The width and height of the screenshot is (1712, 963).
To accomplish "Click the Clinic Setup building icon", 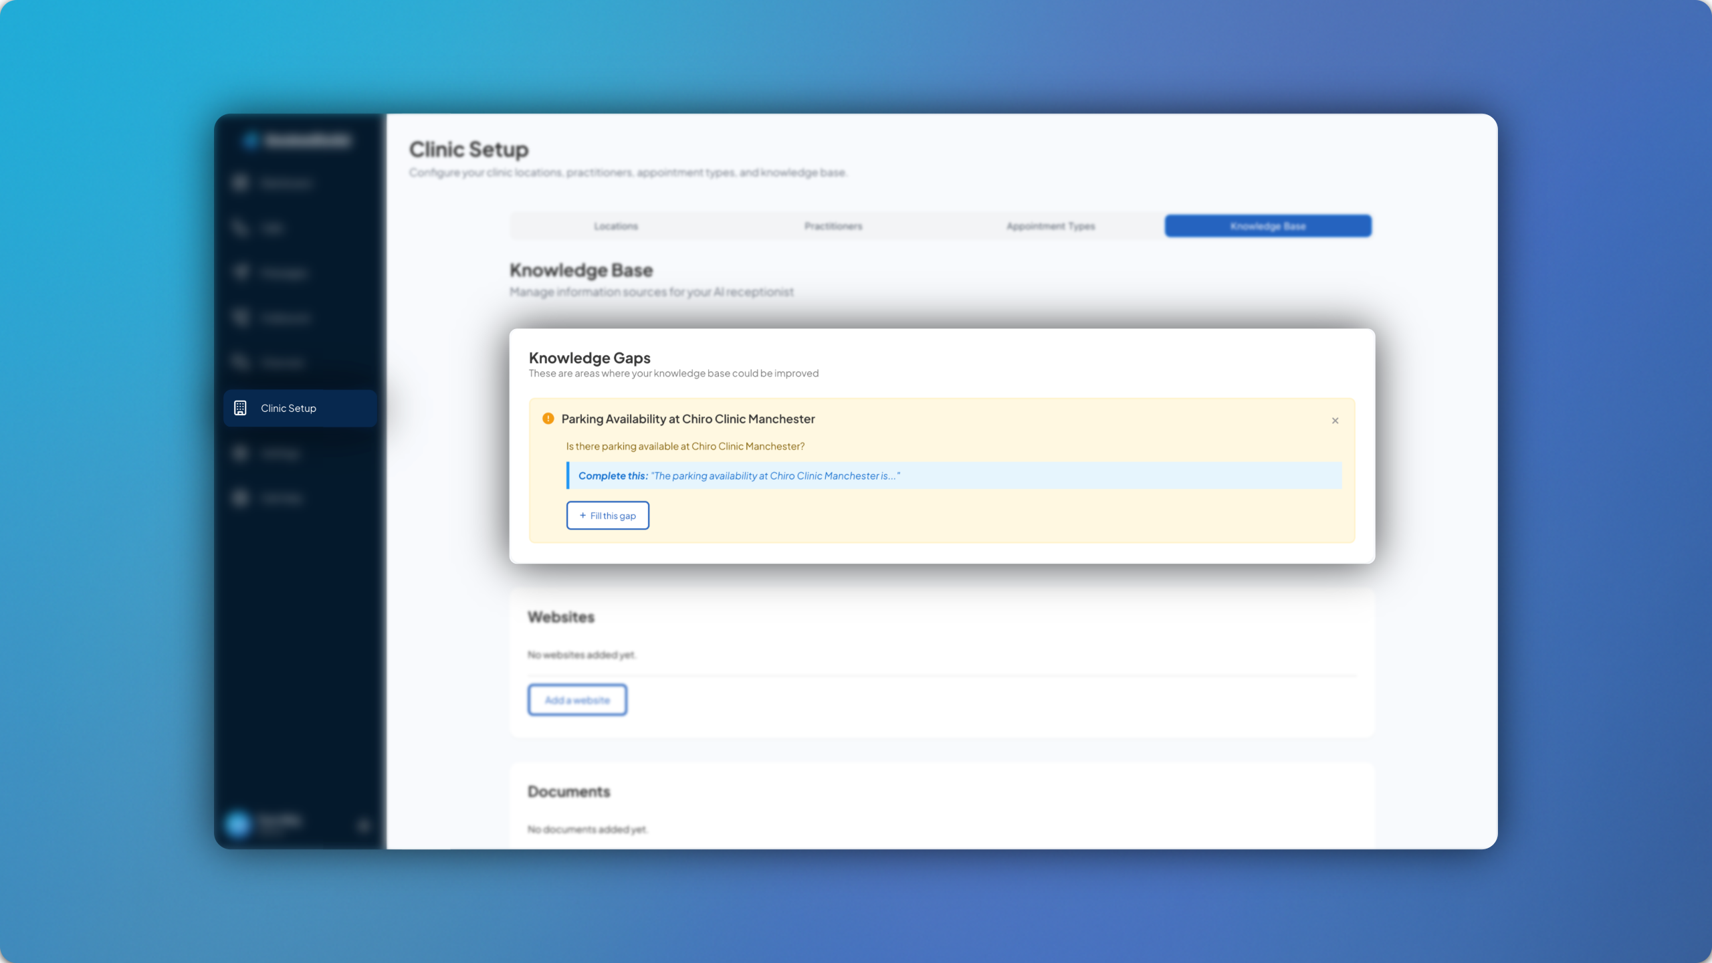I will pyautogui.click(x=240, y=408).
